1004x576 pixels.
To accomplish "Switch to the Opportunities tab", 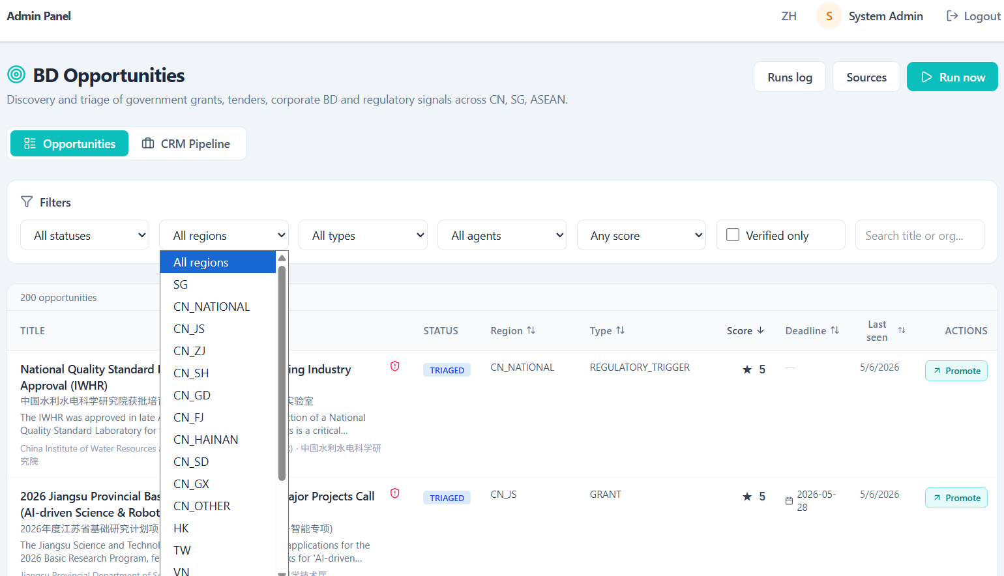I will tap(69, 143).
